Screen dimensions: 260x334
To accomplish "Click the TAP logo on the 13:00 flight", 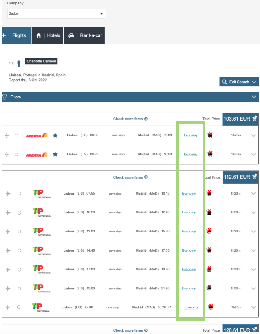I will pyautogui.click(x=38, y=231).
